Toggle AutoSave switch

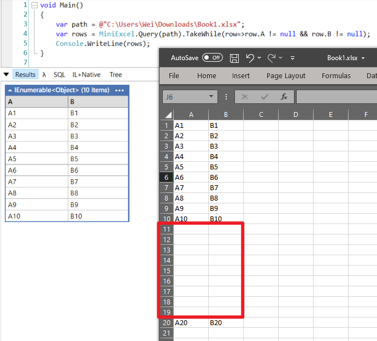click(x=213, y=58)
